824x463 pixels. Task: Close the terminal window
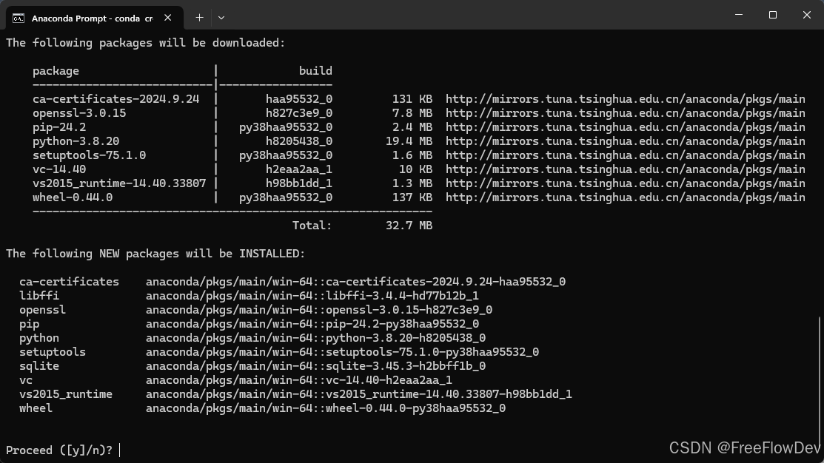tap(807, 15)
